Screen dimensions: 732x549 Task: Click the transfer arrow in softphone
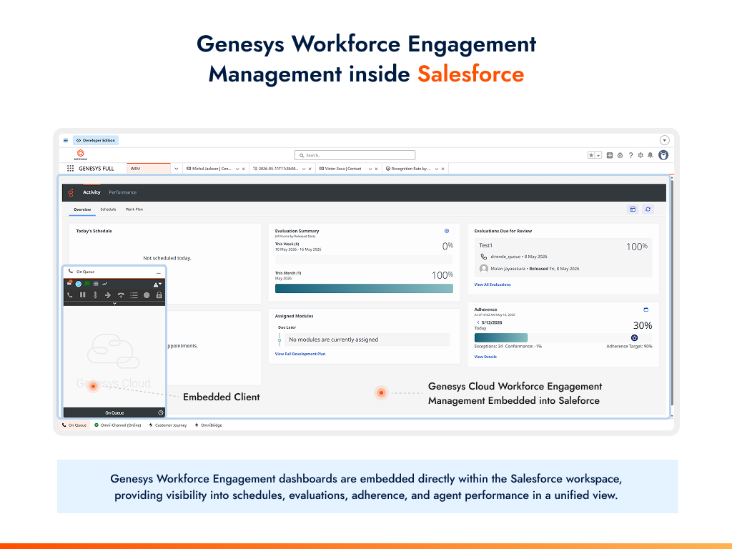[108, 295]
